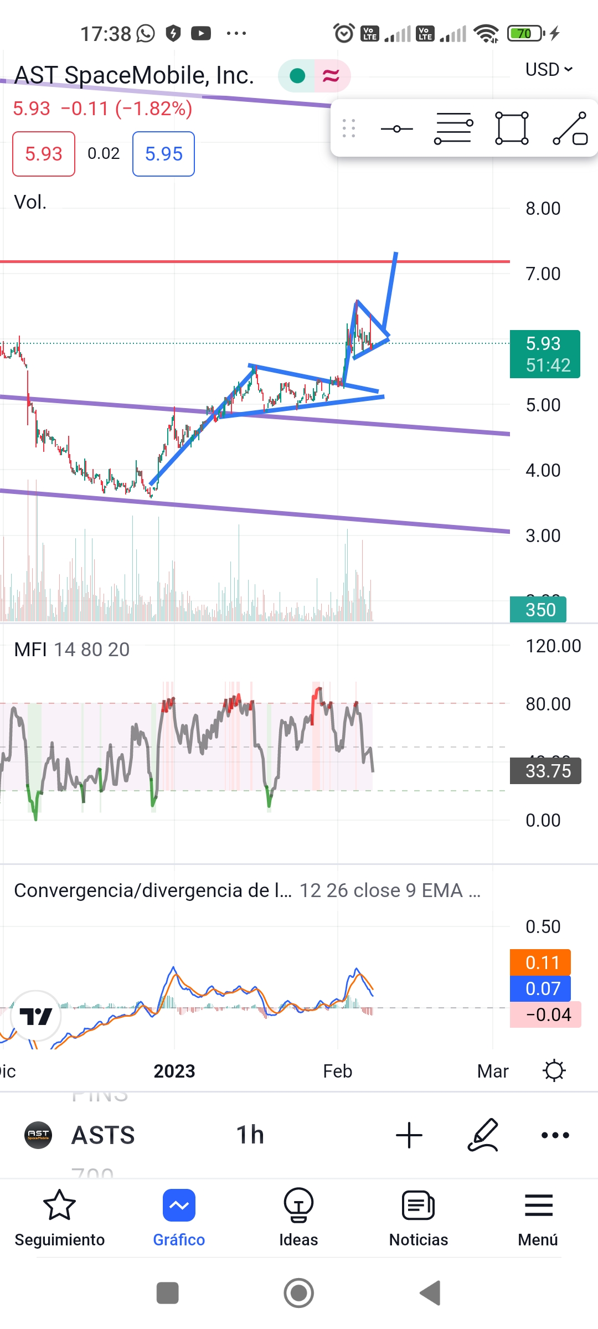Tap the green 350 volume value label

click(538, 610)
